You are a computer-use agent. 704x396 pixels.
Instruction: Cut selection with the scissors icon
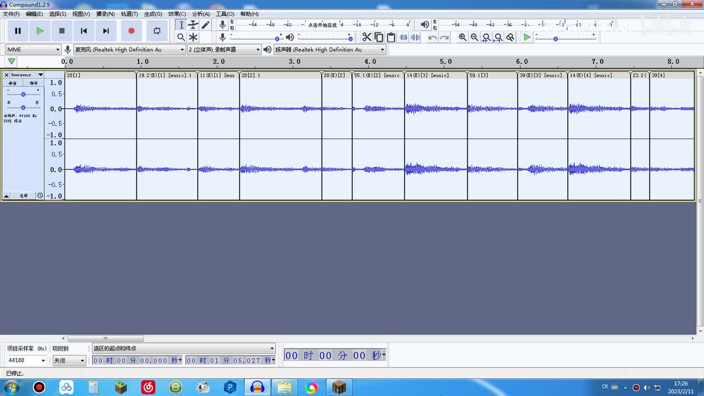pos(367,37)
